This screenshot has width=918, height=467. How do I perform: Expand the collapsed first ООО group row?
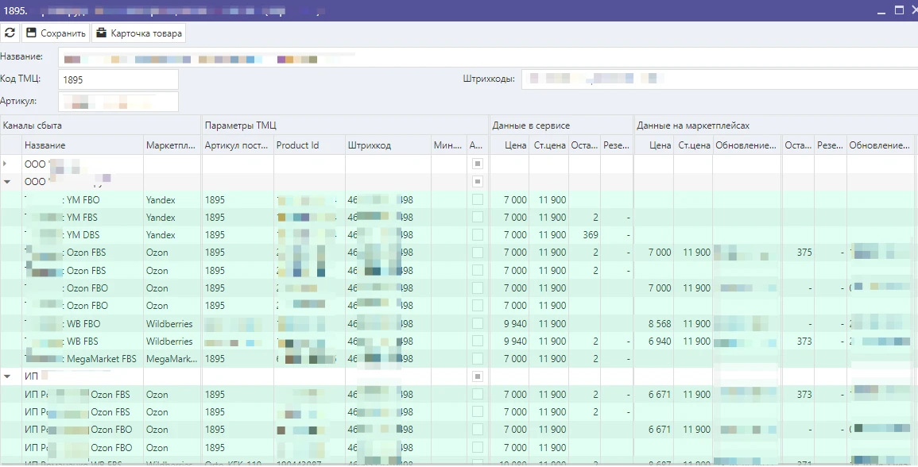point(6,164)
